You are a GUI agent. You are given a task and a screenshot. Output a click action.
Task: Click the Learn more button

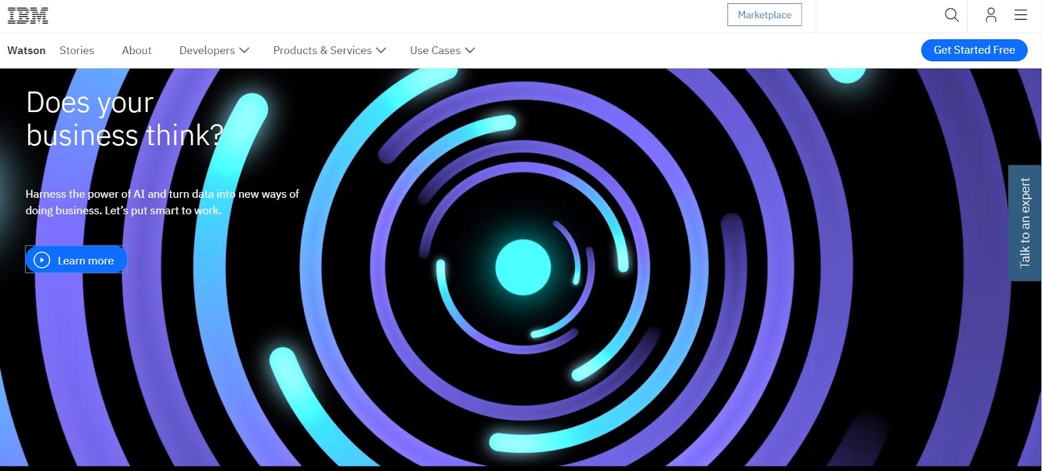pos(76,259)
